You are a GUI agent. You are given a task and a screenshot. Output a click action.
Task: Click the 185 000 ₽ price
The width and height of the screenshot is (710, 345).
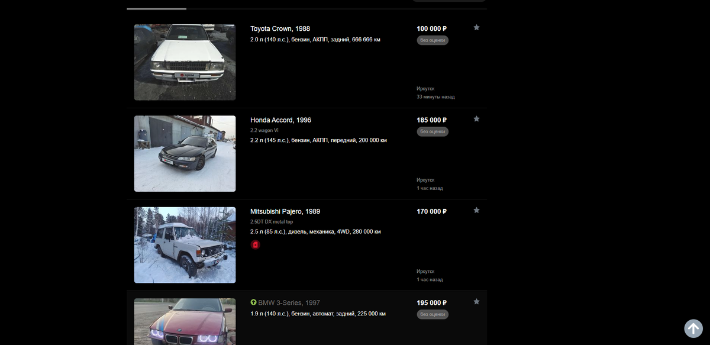coord(431,120)
